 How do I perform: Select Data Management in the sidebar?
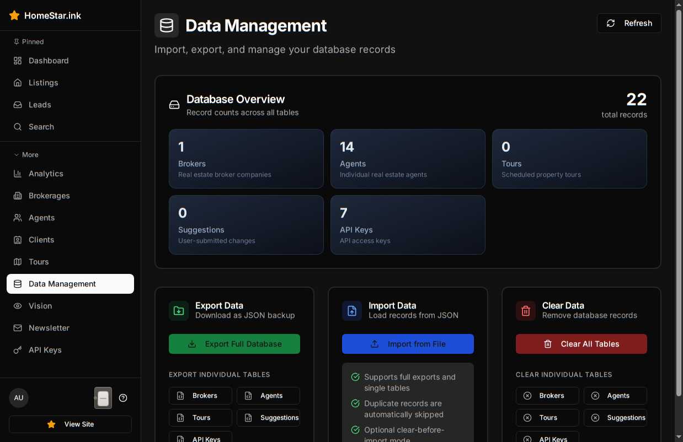62,284
